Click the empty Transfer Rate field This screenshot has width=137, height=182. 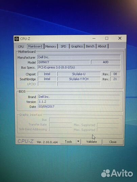point(61,125)
